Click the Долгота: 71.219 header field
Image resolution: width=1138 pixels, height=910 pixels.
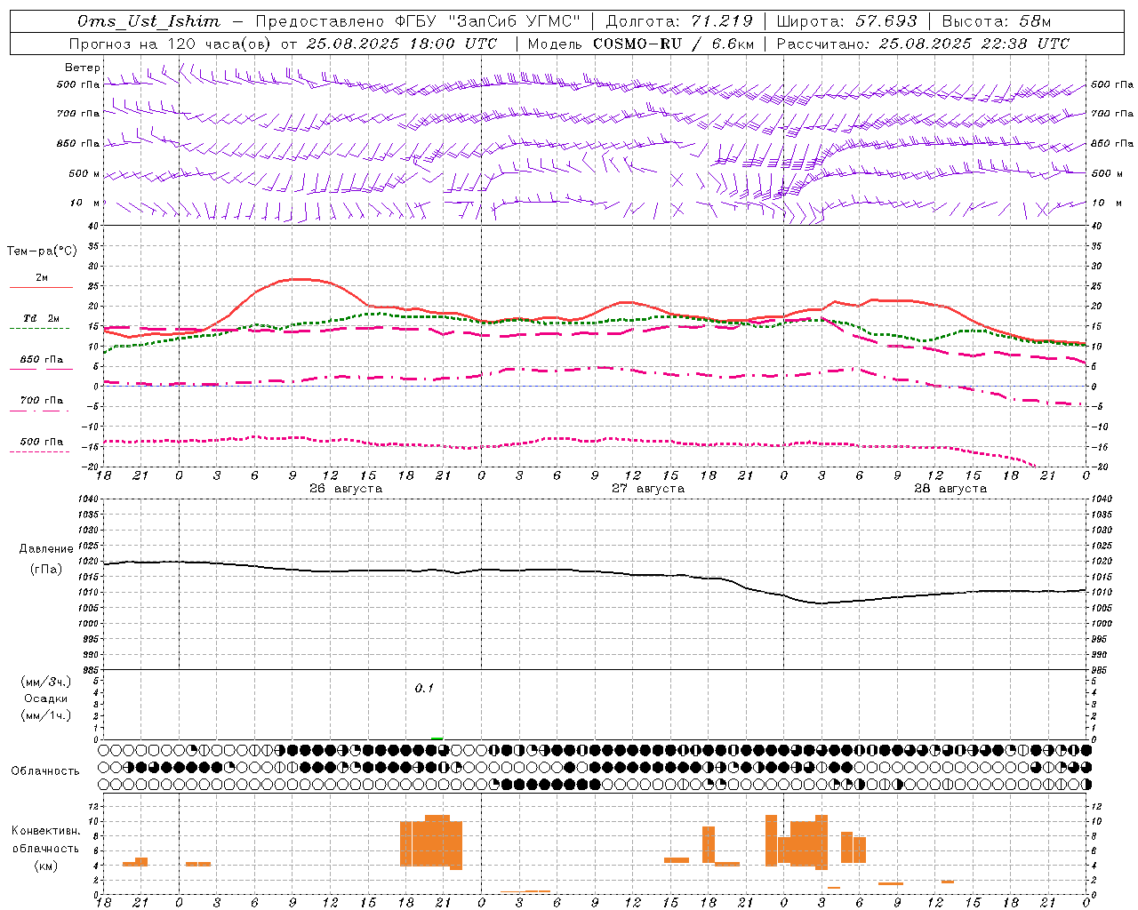tap(679, 21)
